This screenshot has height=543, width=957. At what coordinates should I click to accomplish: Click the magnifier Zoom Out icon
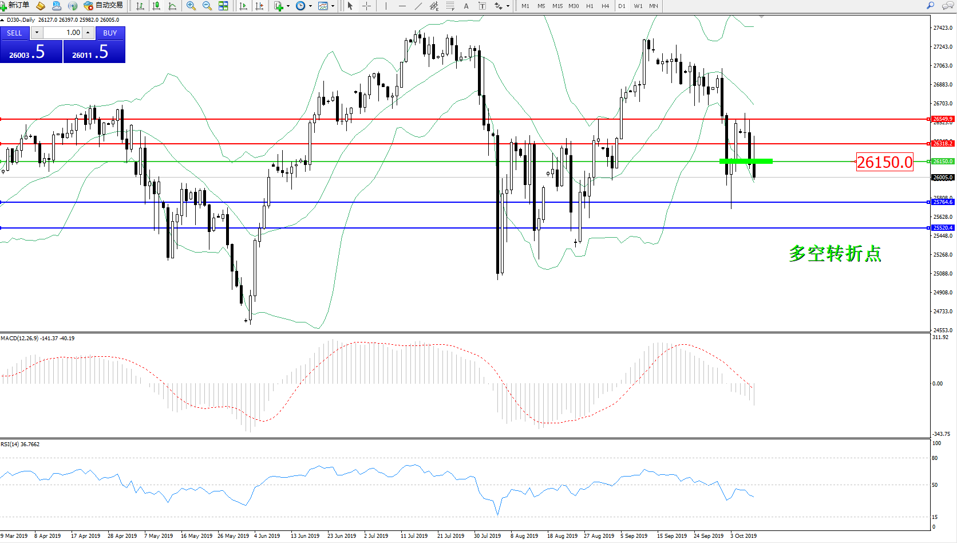click(x=207, y=6)
